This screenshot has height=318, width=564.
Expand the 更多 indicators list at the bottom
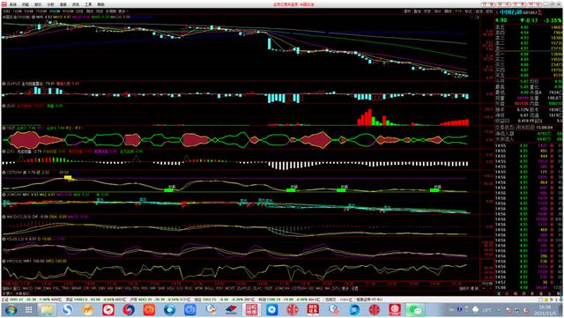[345, 288]
